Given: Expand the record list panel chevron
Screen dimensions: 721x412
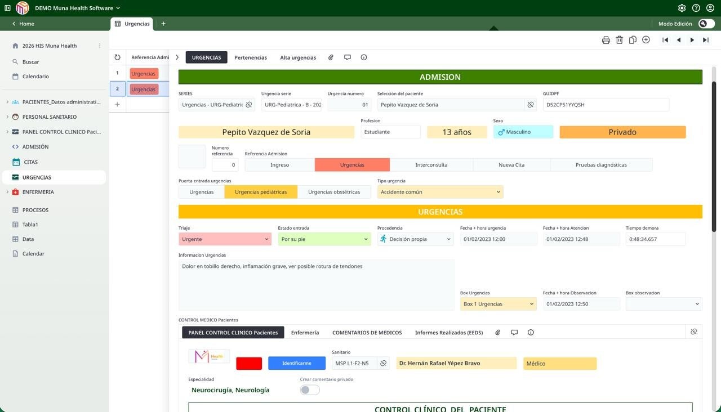Looking at the screenshot, I should pyautogui.click(x=177, y=57).
